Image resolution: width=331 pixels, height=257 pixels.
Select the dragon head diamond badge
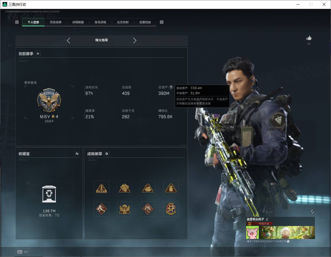(148, 209)
